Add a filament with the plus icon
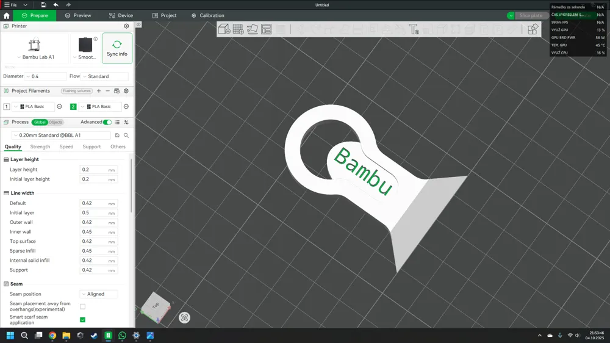Screen dimensions: 610x343 (x=99, y=91)
